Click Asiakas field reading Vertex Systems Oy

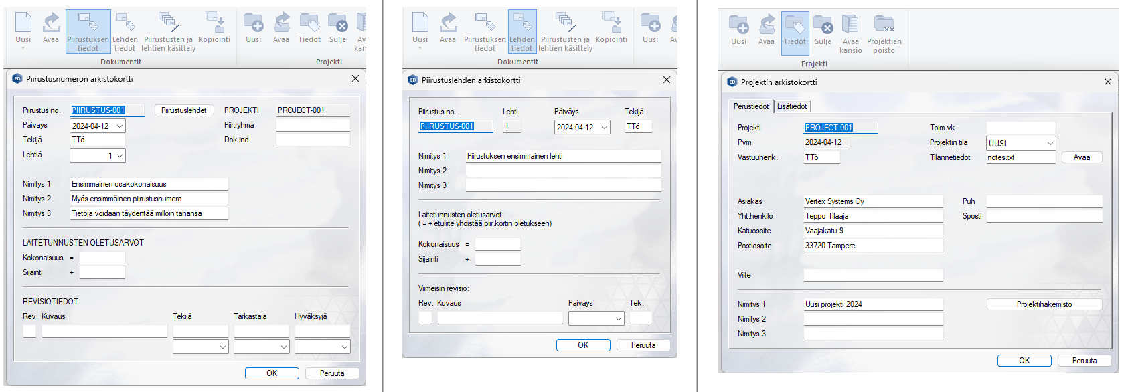[874, 201]
